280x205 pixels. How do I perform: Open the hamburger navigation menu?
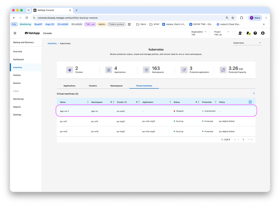pyautogui.click(x=15, y=33)
